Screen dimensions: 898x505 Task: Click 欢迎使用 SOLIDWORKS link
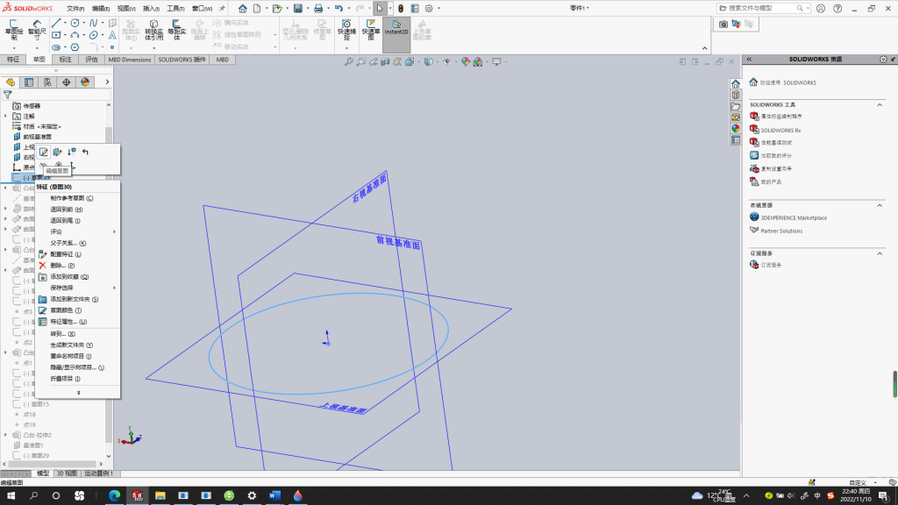point(788,83)
